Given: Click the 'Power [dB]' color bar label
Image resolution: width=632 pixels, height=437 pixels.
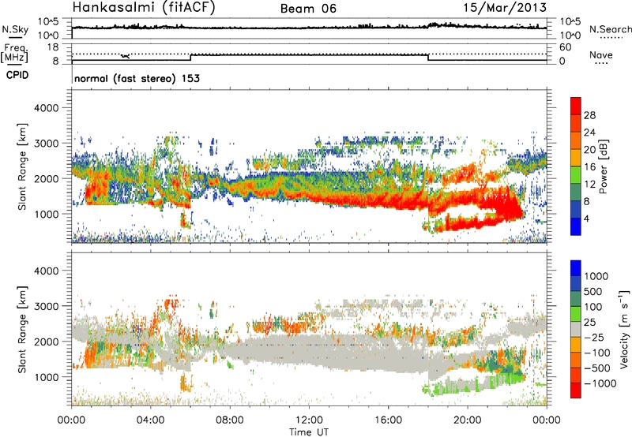Looking at the screenshot, I should 603,166.
